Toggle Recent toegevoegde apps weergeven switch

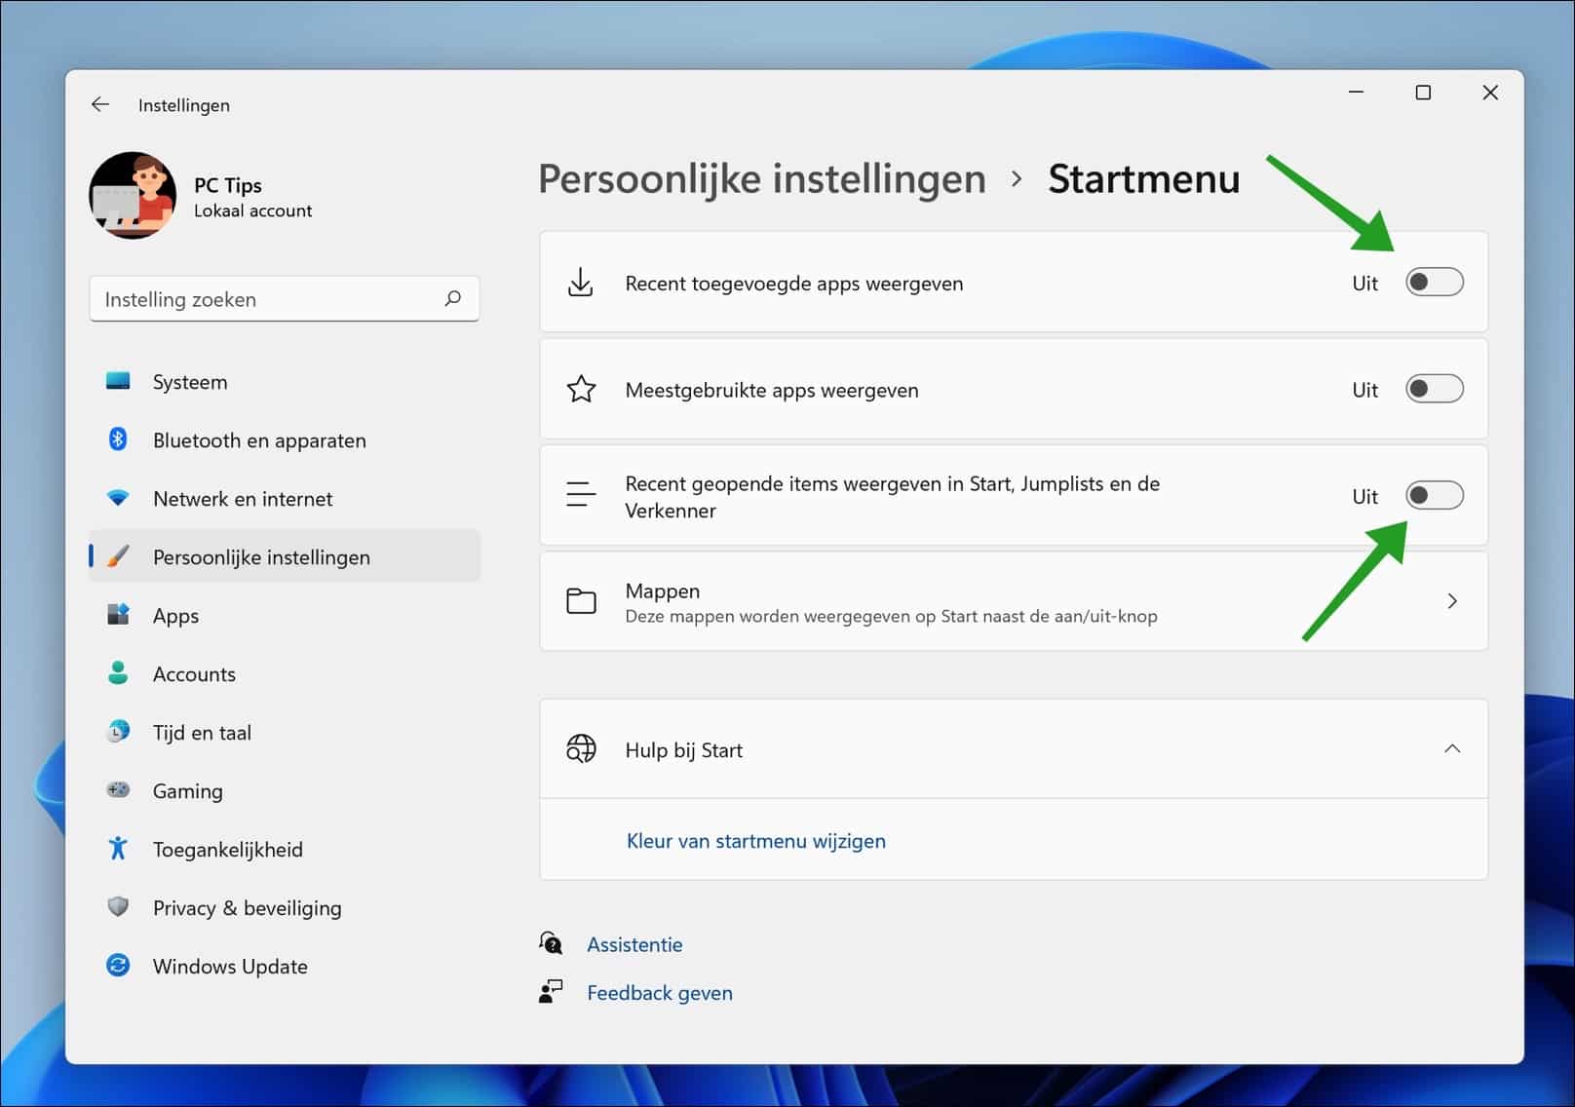(1434, 283)
